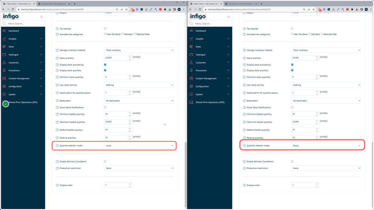
Task: Click help icon beside Production restriction in right window
Action: click(x=244, y=168)
